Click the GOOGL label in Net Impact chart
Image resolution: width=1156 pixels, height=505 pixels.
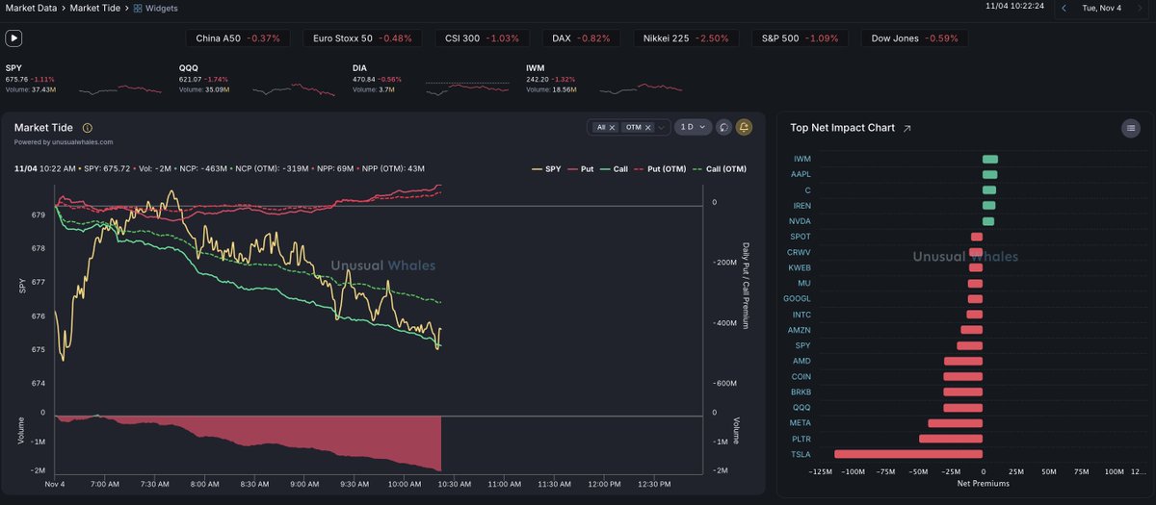797,298
